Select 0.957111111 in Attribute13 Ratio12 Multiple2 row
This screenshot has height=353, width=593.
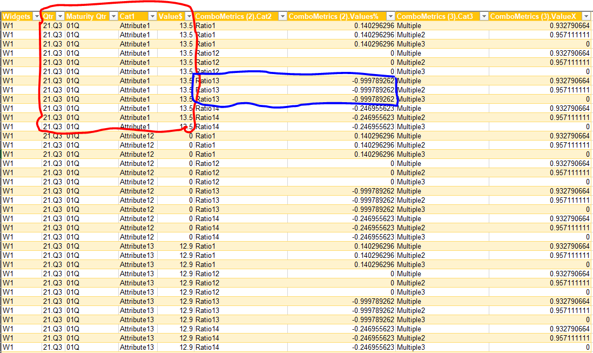click(540, 283)
